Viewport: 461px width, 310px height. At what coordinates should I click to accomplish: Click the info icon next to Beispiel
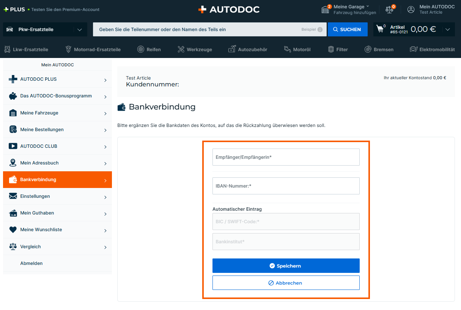pos(320,30)
